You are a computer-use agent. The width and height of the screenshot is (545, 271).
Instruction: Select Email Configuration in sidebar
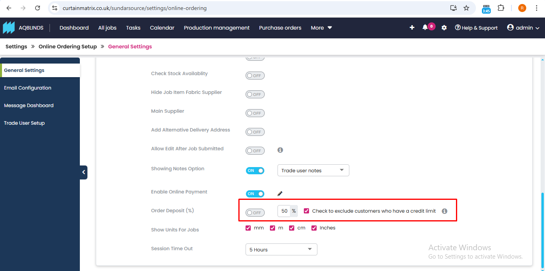point(28,88)
